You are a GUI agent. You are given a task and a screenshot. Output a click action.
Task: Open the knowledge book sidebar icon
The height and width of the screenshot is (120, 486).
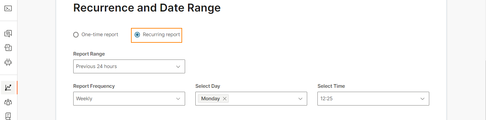pyautogui.click(x=8, y=116)
